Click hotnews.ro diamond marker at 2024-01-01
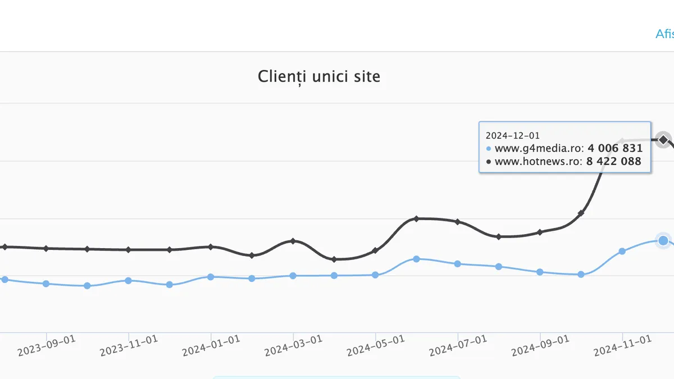 [x=211, y=246]
